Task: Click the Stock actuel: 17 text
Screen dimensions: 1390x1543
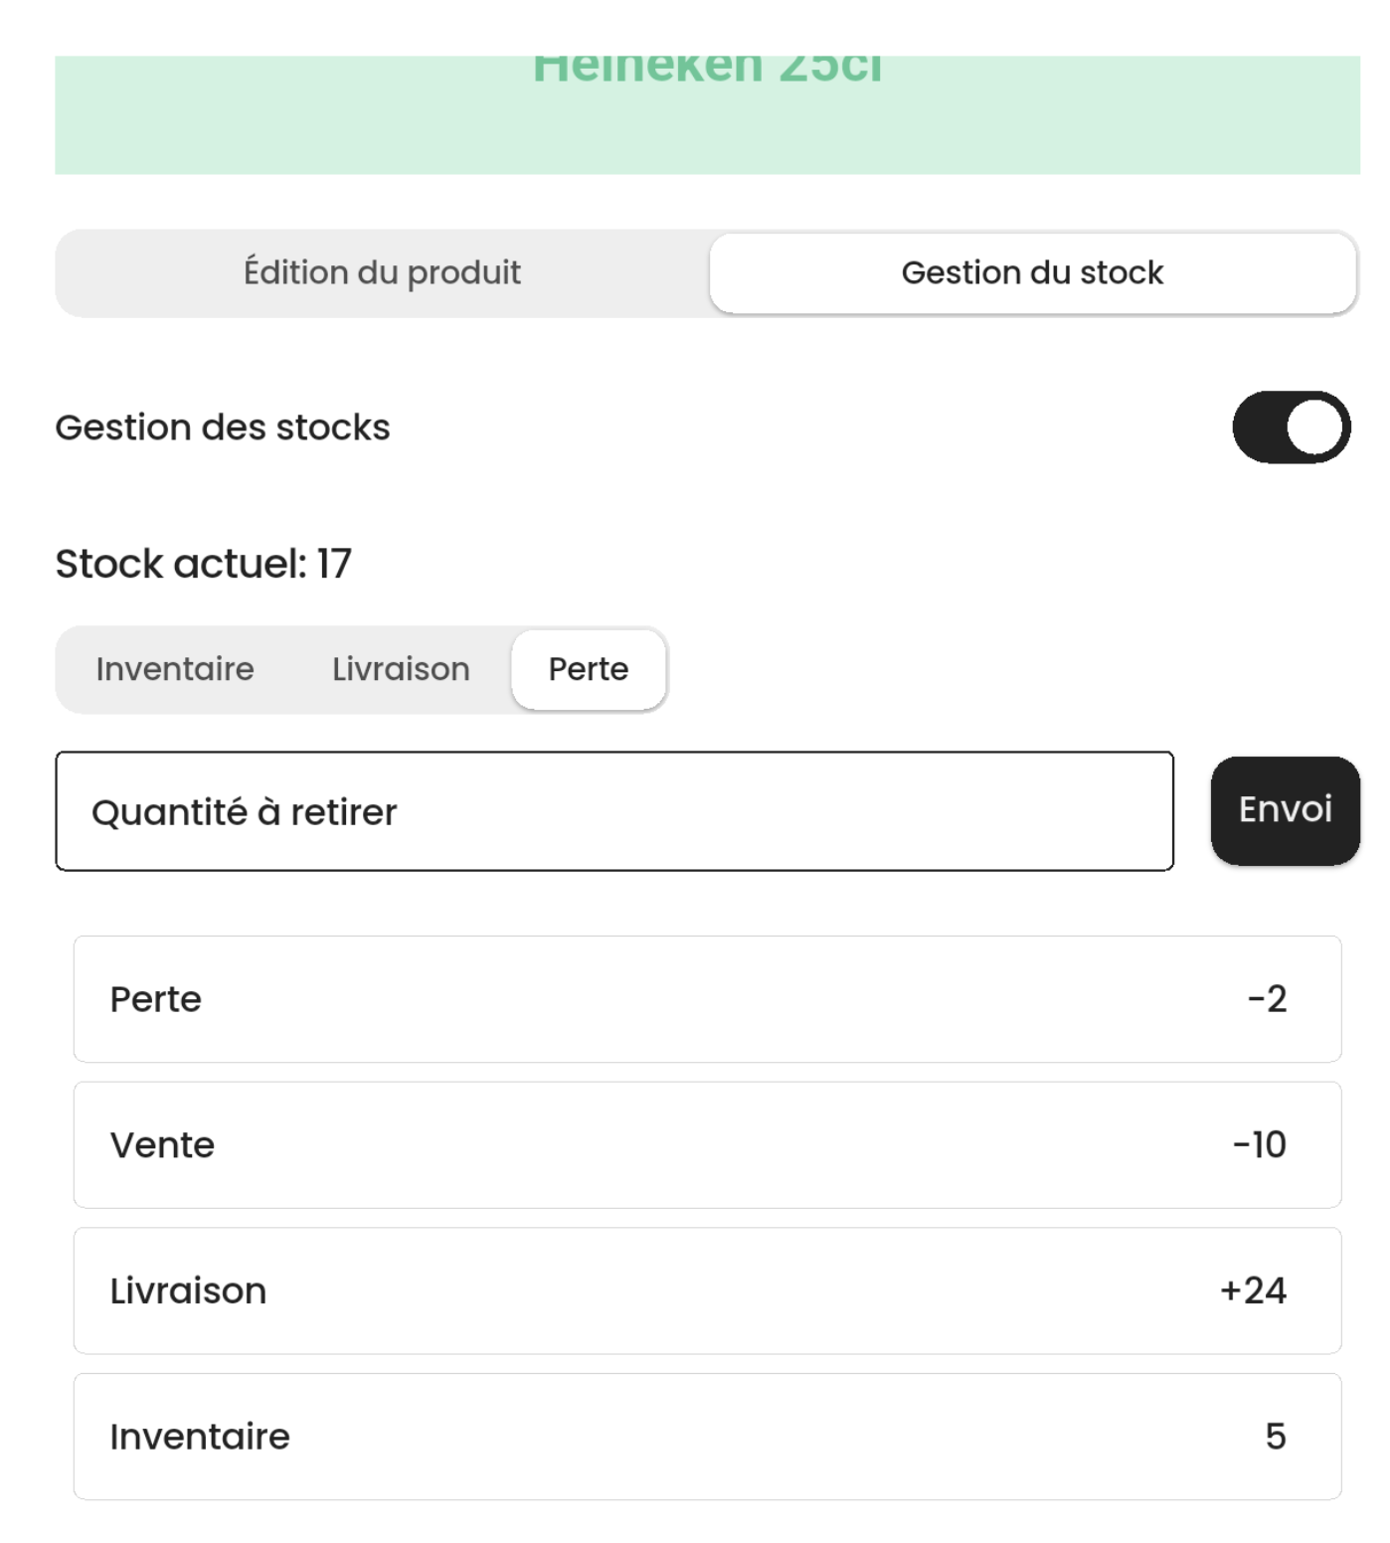Action: 203,564
